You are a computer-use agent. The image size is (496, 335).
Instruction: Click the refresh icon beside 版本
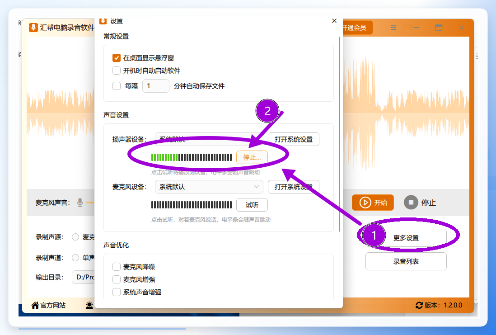click(419, 305)
